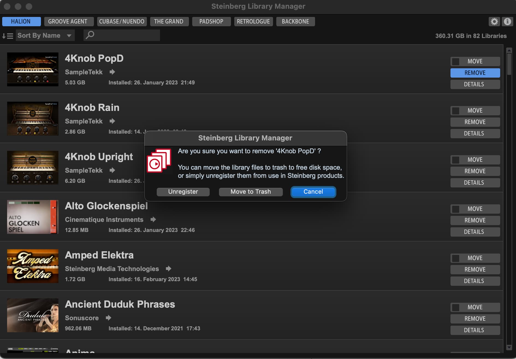Open SampleTekk link arrow for 4Knob Upright
Image resolution: width=516 pixels, height=359 pixels.
(112, 170)
